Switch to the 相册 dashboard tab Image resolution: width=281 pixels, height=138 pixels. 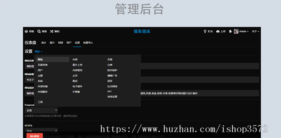tap(61, 43)
